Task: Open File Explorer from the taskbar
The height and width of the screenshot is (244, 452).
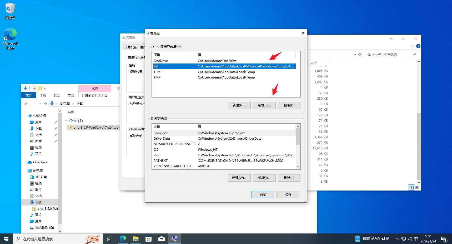Action: click(135, 239)
